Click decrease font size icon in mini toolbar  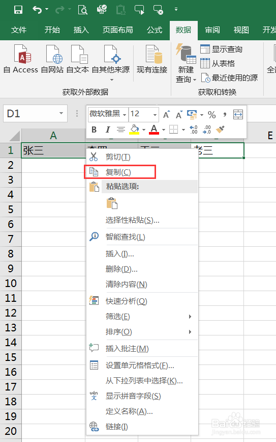tap(179, 114)
